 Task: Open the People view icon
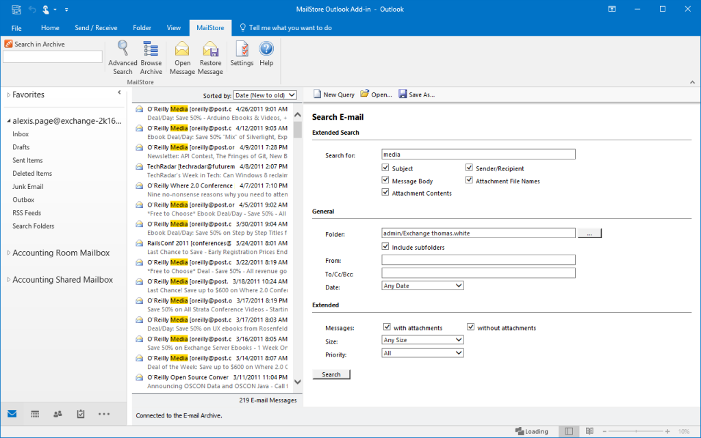coord(58,413)
